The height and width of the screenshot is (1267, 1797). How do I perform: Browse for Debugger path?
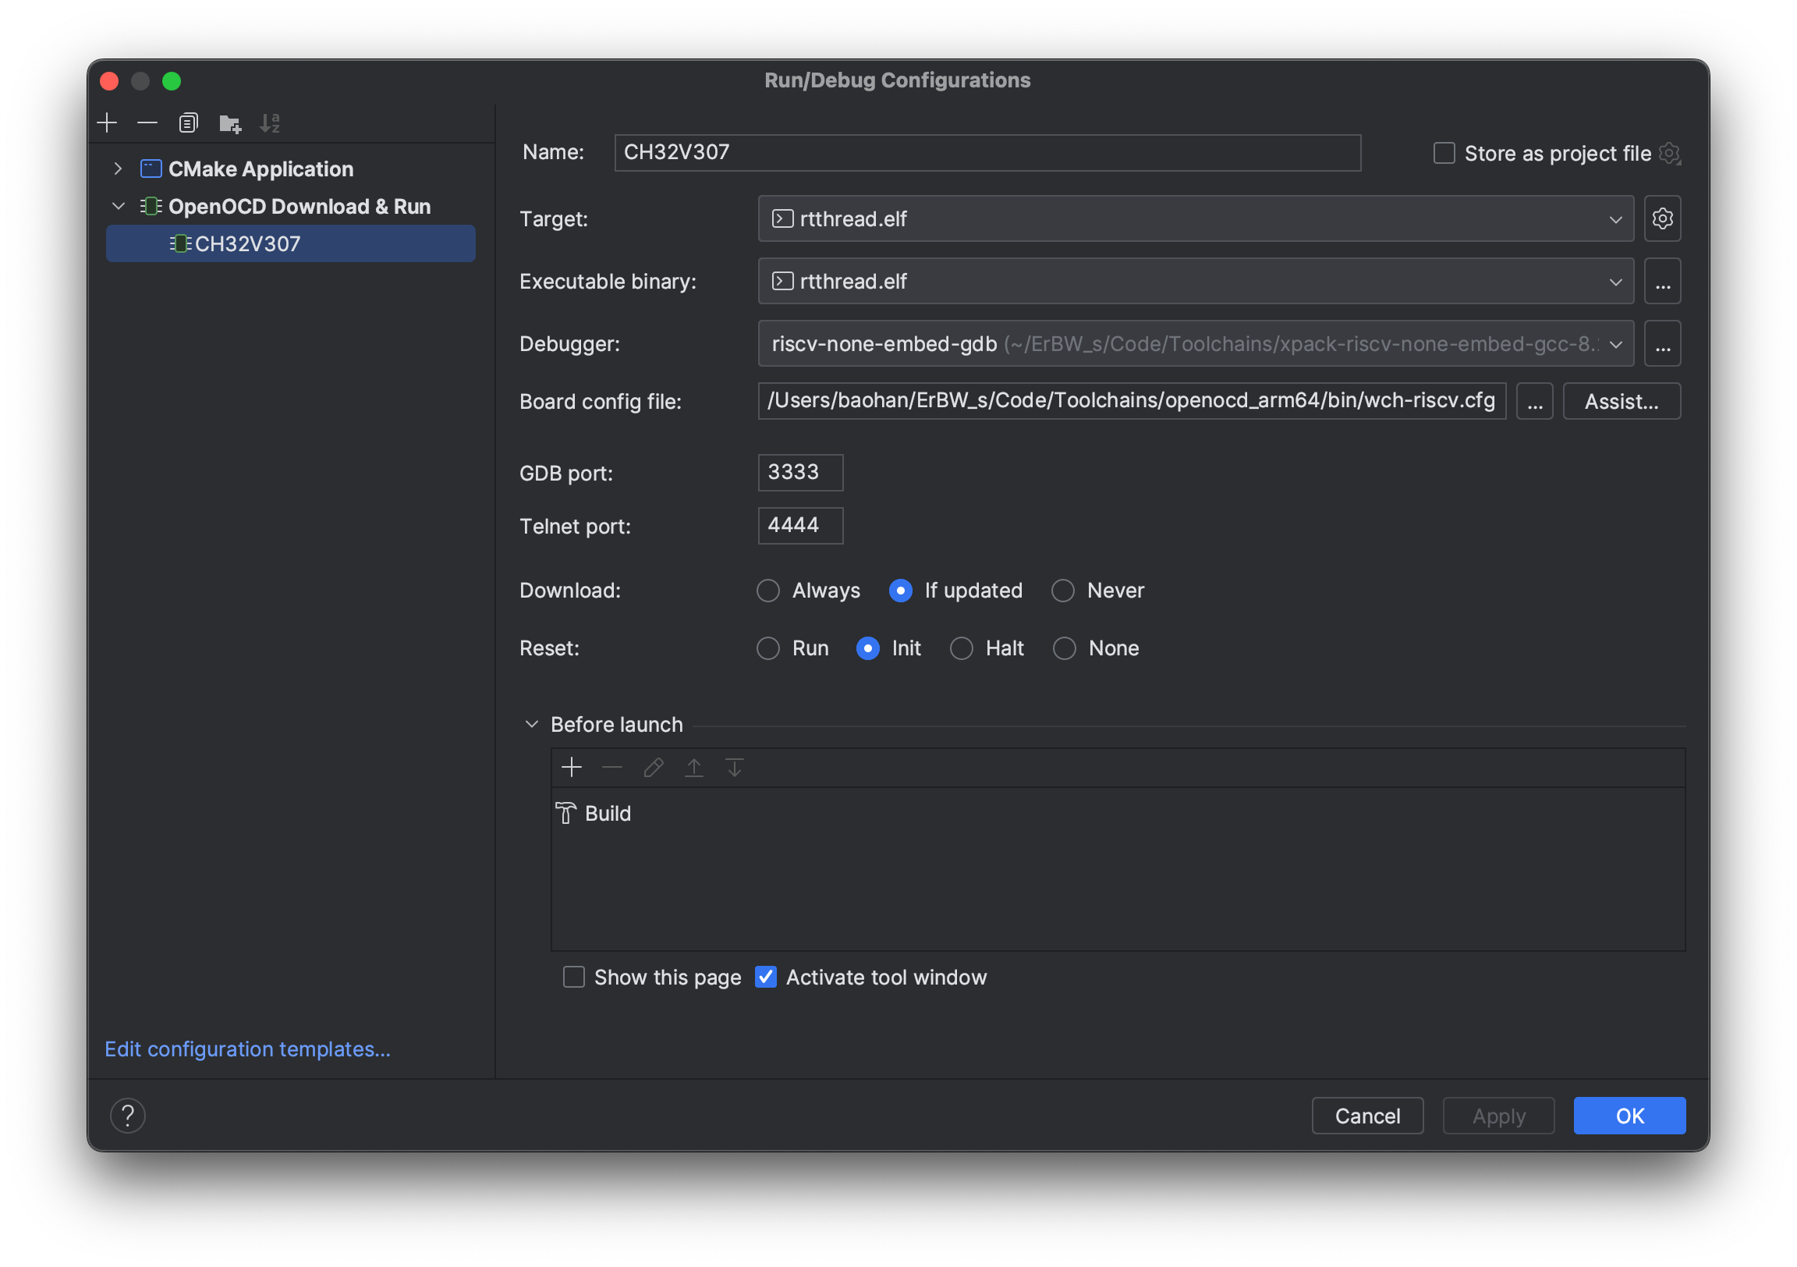tap(1662, 345)
